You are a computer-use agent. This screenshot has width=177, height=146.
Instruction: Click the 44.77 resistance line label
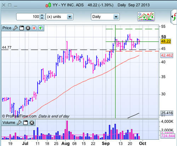click(7, 47)
